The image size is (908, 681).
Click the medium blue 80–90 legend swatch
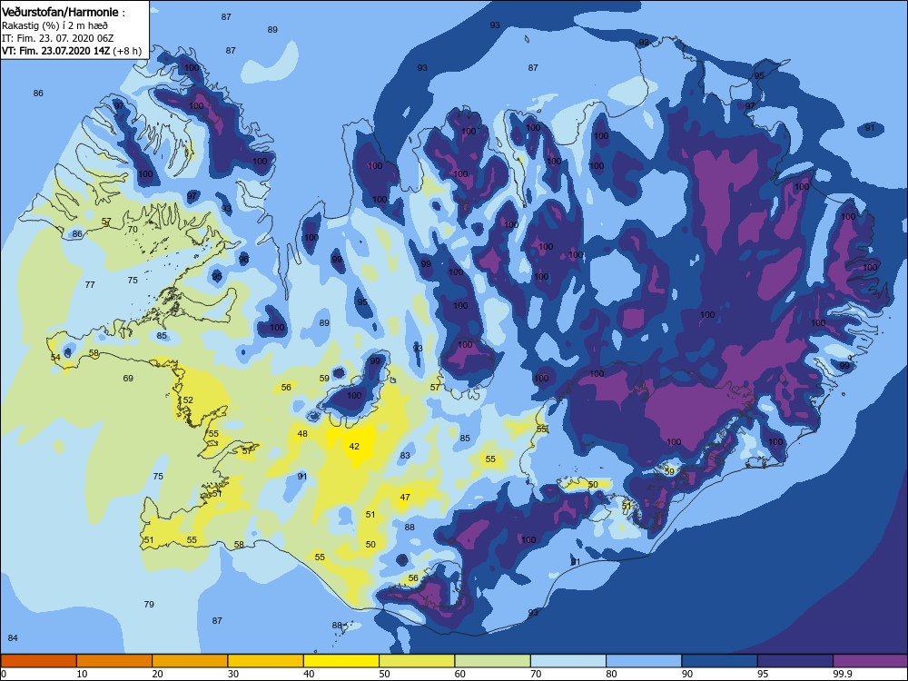click(644, 661)
